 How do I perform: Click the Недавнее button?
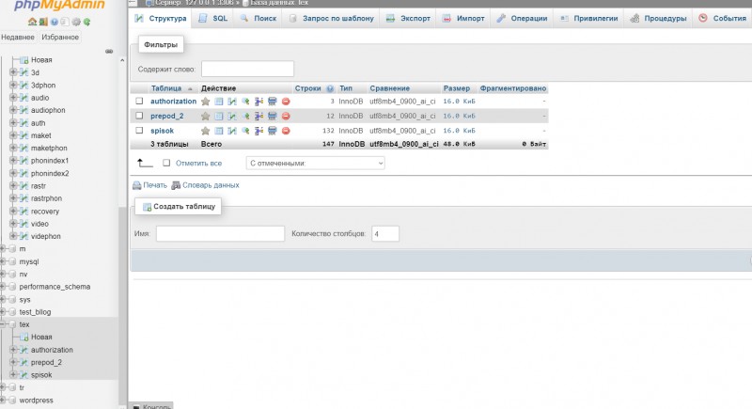tap(18, 37)
